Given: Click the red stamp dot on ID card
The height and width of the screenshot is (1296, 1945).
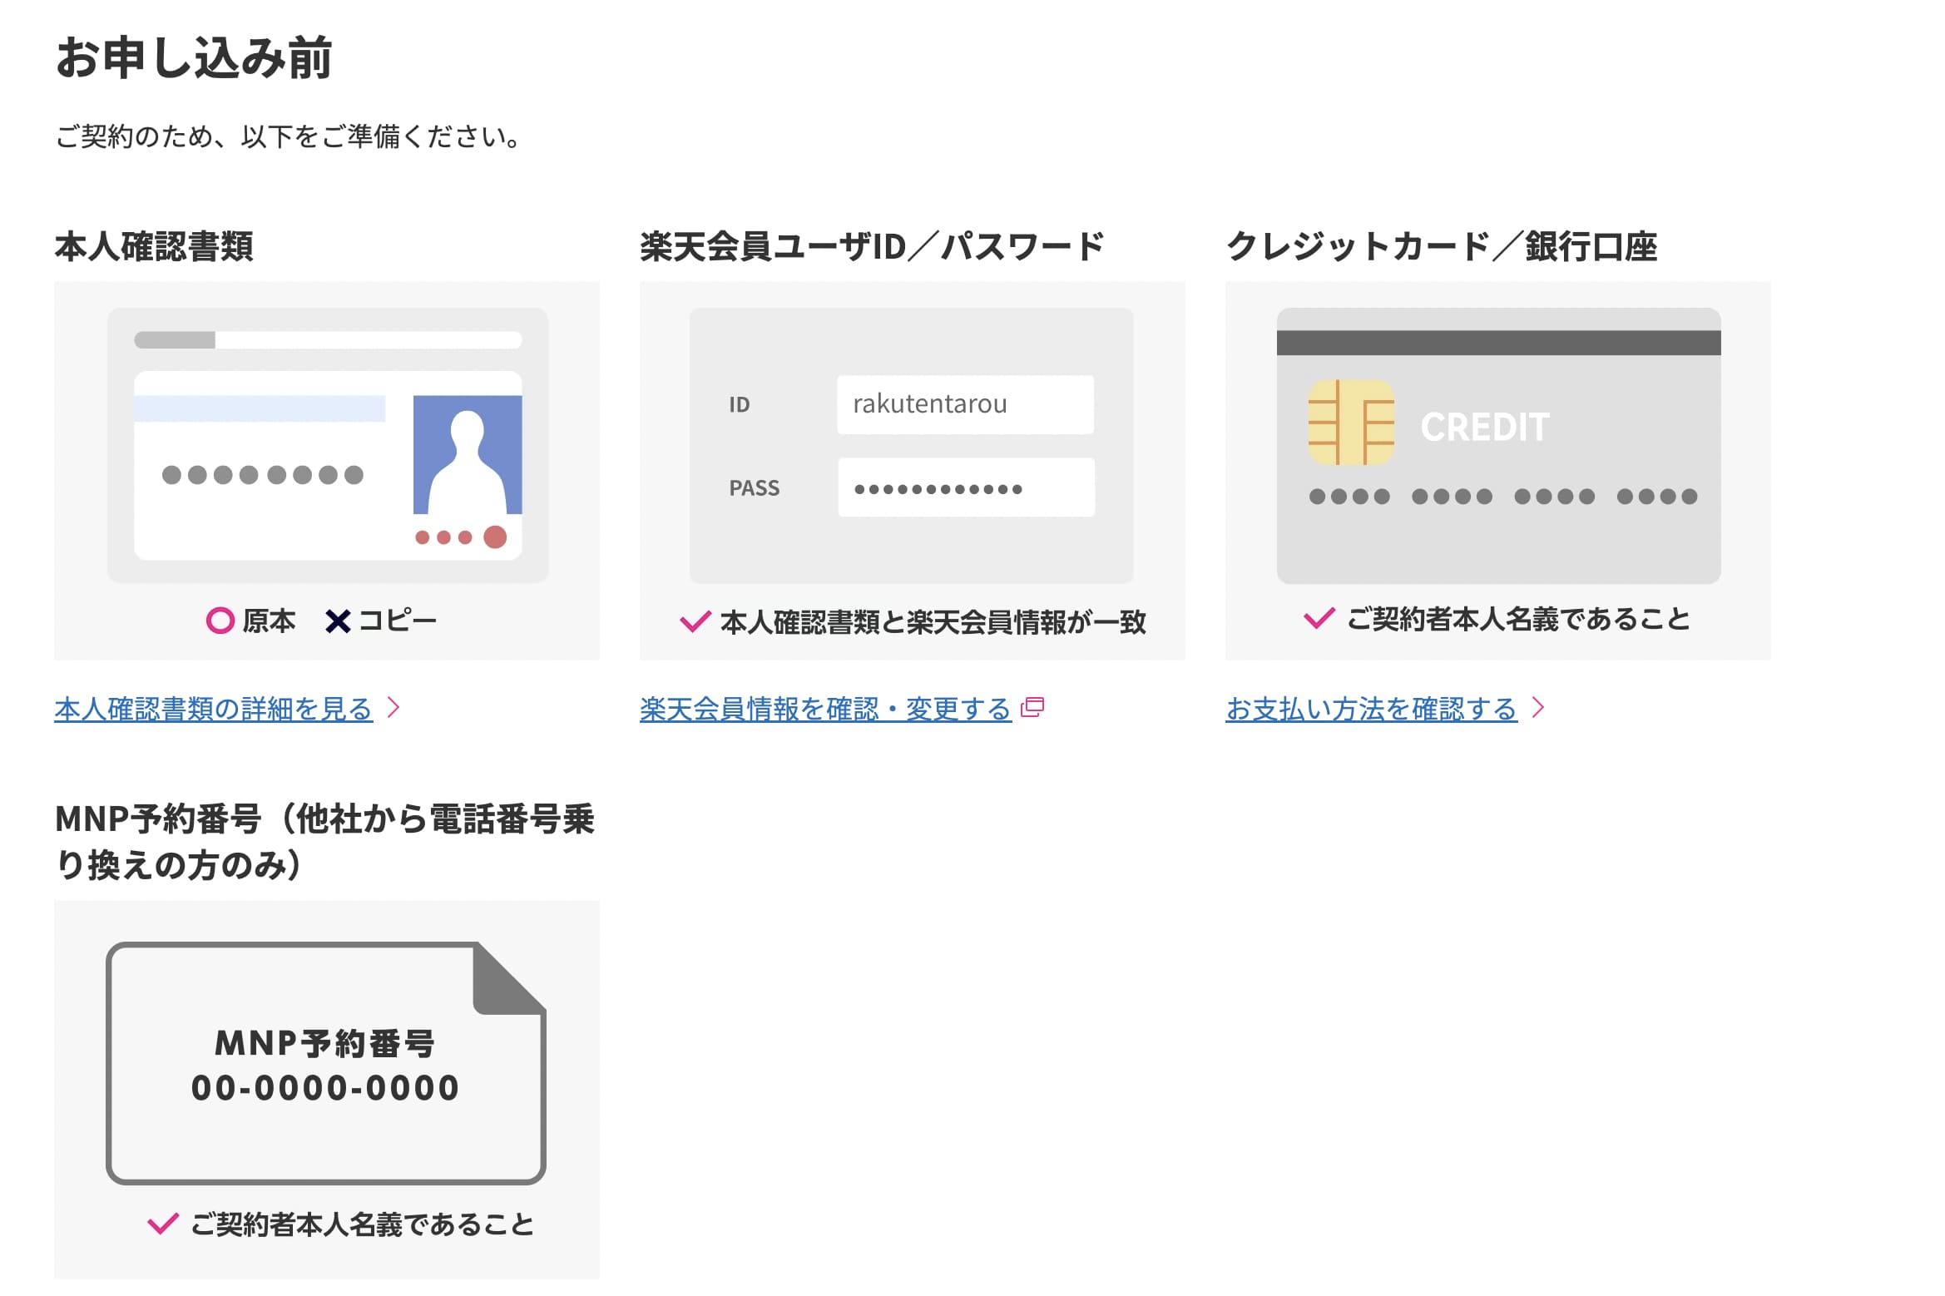Looking at the screenshot, I should click(x=495, y=537).
